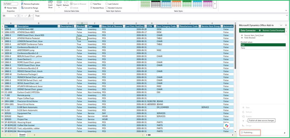Open the Name Box dropdown arrow
290x138 pixels.
[x=15, y=16]
